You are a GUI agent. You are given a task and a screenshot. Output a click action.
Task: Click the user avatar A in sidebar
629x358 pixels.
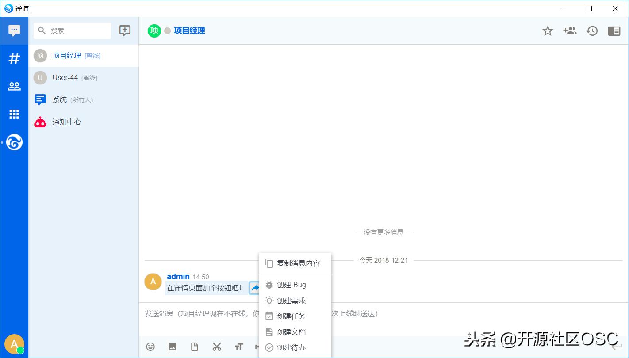(x=14, y=344)
